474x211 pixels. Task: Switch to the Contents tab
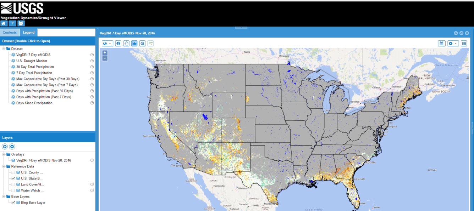pyautogui.click(x=10, y=32)
